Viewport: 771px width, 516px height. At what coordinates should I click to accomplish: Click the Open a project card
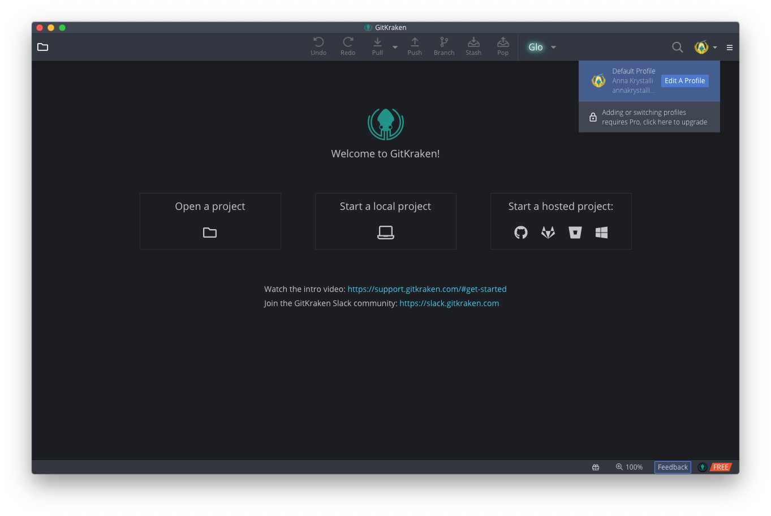click(210, 221)
